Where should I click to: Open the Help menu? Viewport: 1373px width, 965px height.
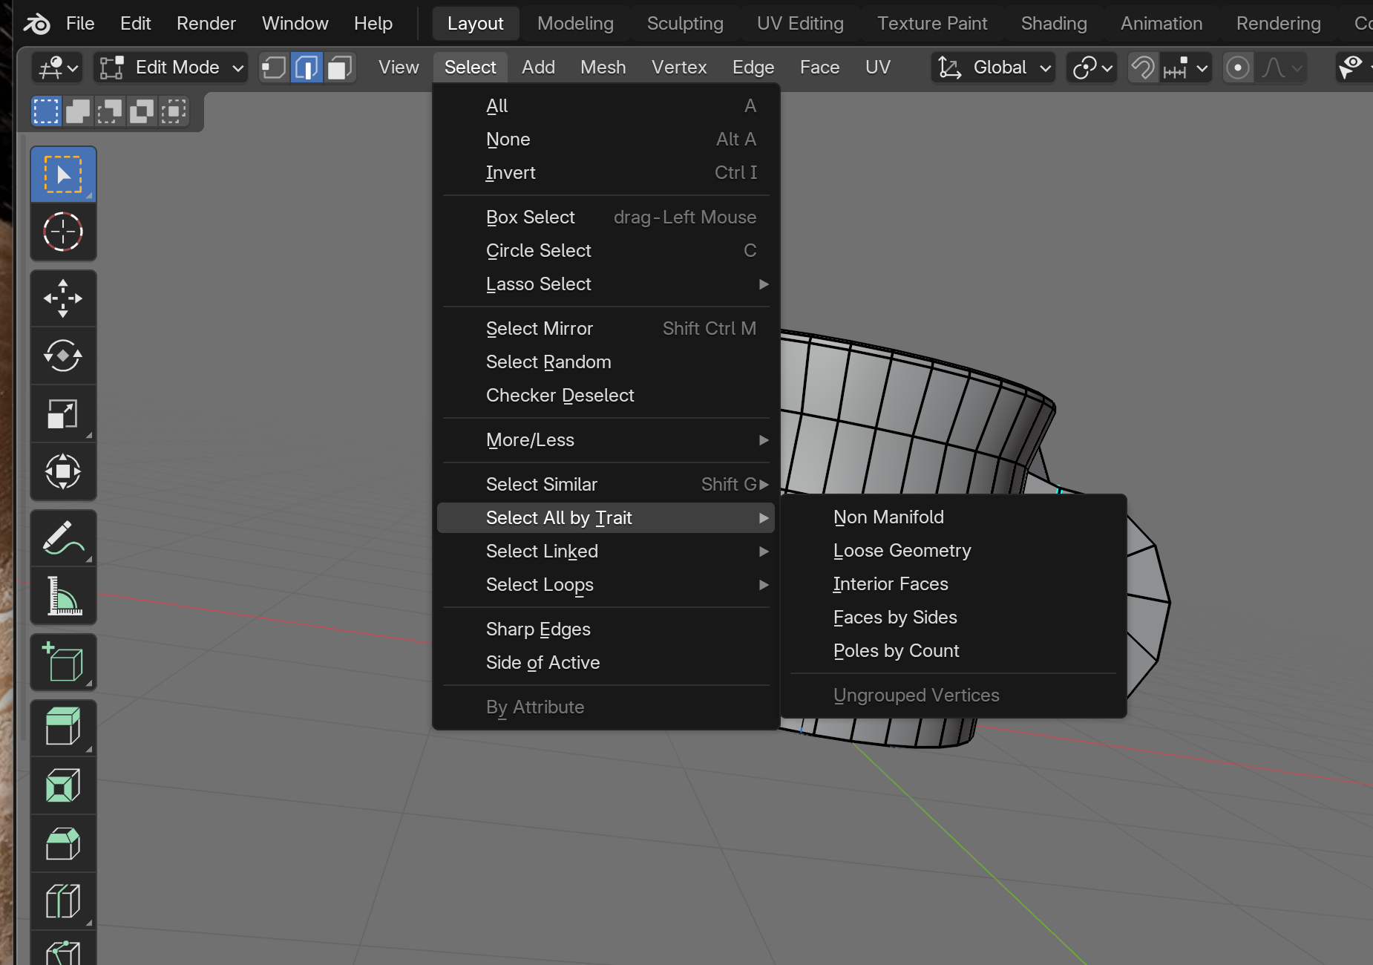pos(373,24)
